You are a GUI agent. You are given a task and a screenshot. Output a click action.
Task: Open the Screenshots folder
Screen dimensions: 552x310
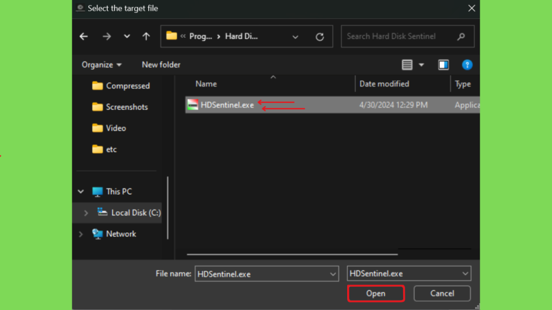coord(120,107)
